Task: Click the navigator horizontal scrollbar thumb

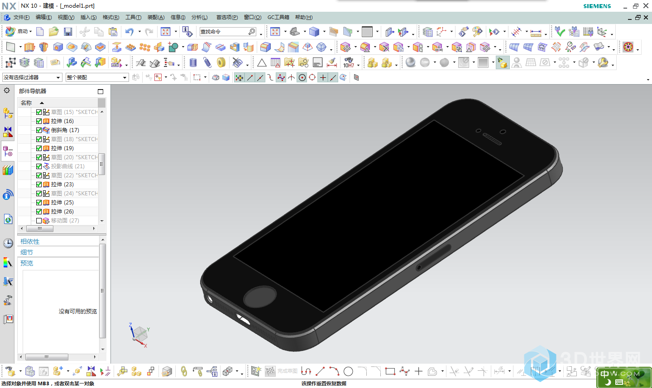Action: click(40, 229)
